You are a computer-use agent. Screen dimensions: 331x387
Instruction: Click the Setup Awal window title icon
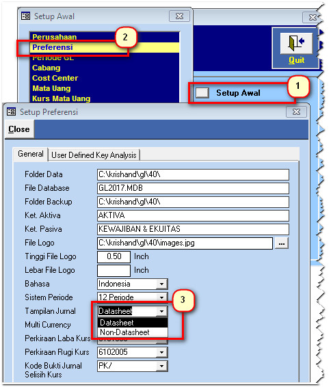[26, 16]
